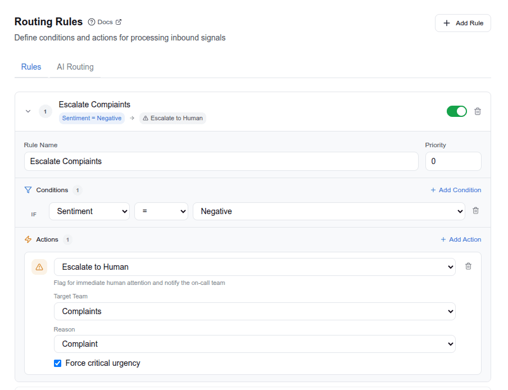Click the external link icon beside Docs
The image size is (508, 390).
point(119,22)
